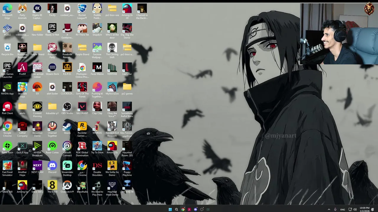Open the Windows Start menu
Viewport: 378px width, 212px height.
click(170, 209)
